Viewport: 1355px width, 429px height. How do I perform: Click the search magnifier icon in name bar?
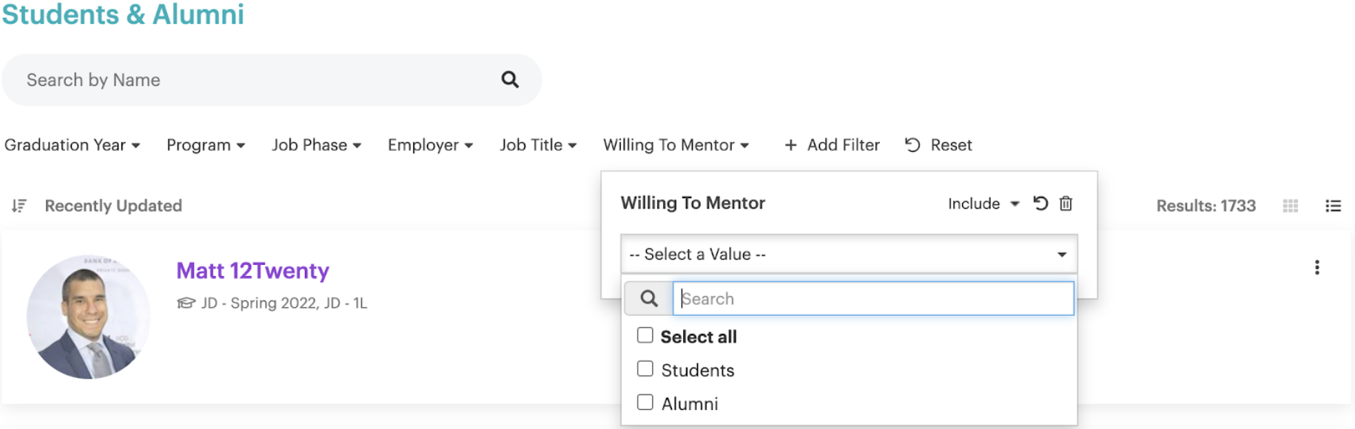tap(510, 79)
